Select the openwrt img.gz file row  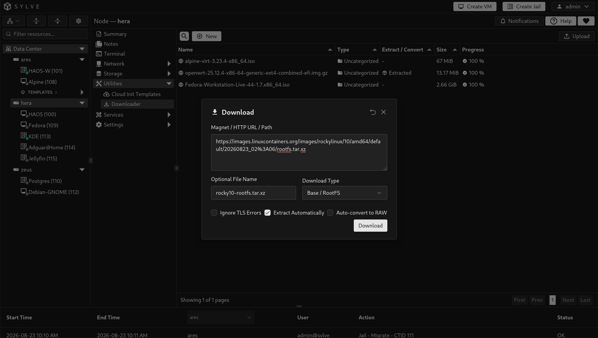pos(387,73)
